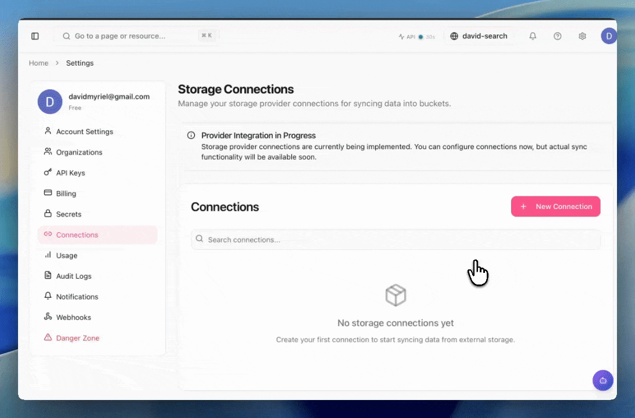Image resolution: width=635 pixels, height=418 pixels.
Task: Open Usage via its chart icon
Action: [48, 255]
